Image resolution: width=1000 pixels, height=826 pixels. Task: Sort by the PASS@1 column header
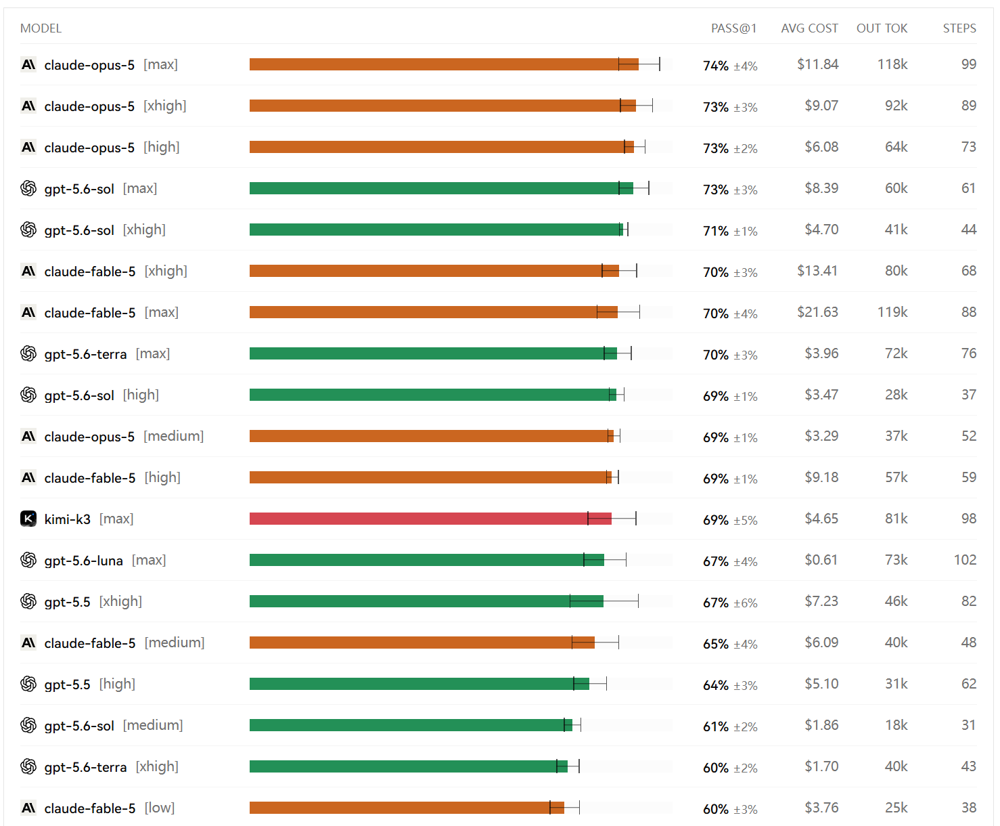(733, 28)
